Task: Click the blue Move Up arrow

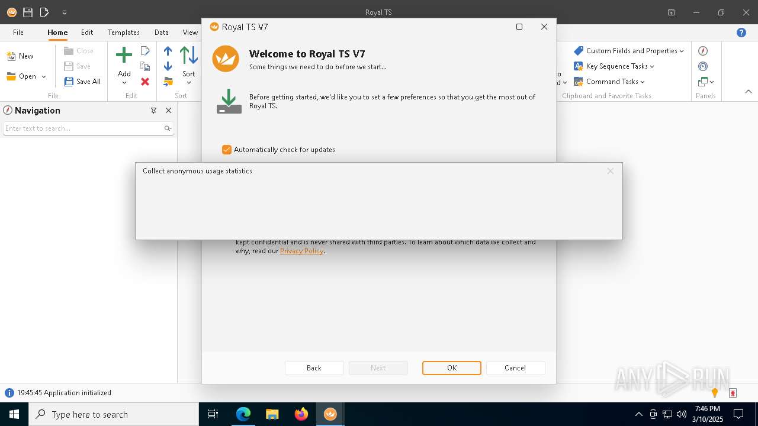Action: click(168, 51)
